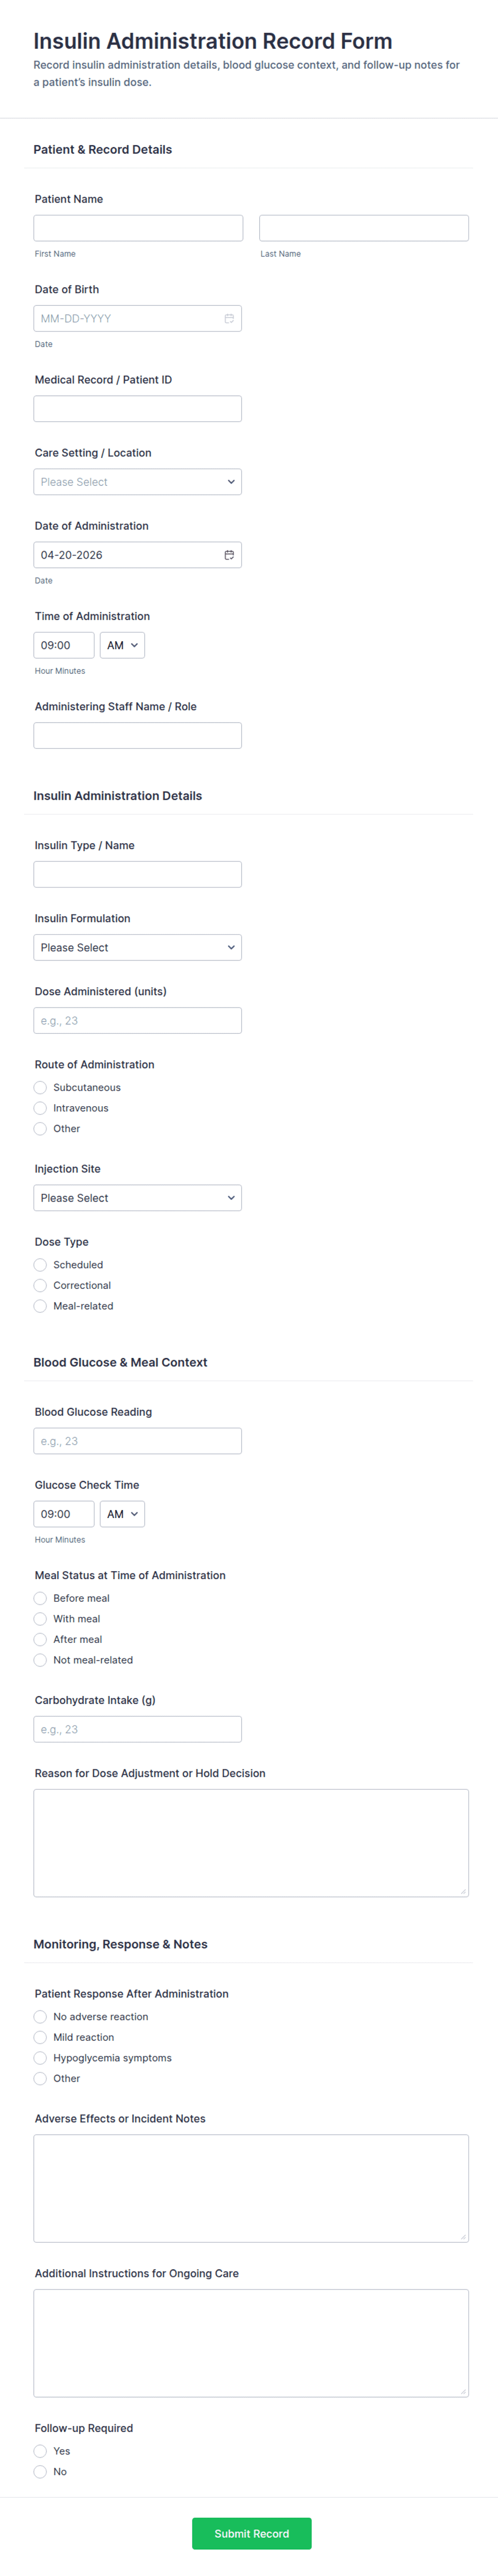Viewport: 498px width, 2576px height.
Task: Select the With meal status option
Action: (x=40, y=1619)
